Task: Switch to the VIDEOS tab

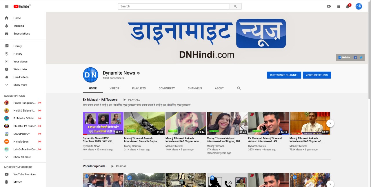Action: 114,88
